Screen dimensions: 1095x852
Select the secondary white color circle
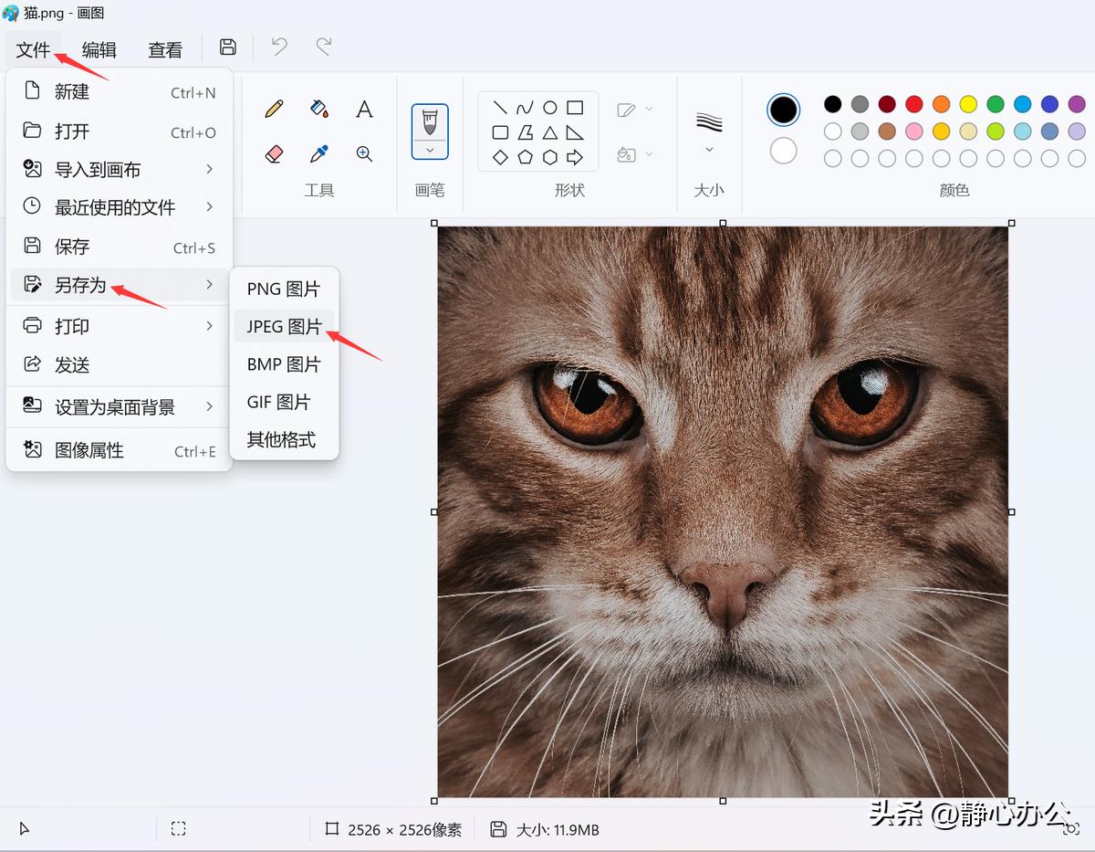click(x=783, y=151)
